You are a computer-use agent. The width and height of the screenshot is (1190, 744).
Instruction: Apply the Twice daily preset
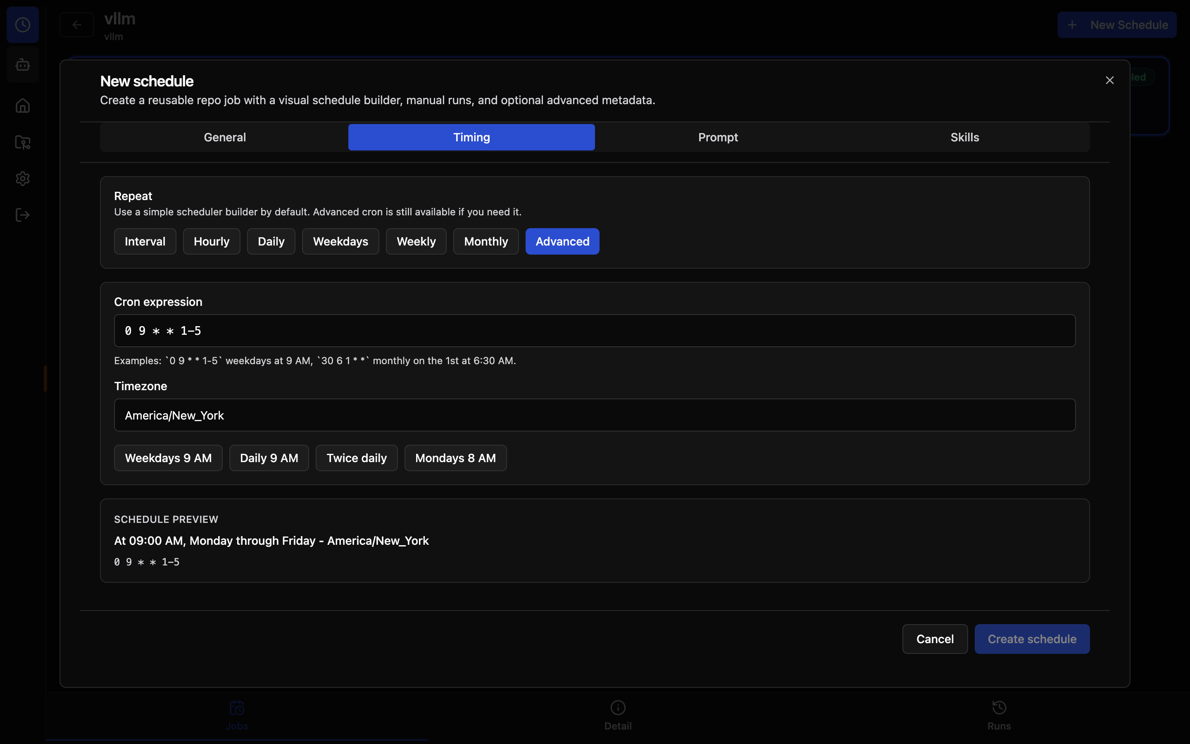point(357,458)
